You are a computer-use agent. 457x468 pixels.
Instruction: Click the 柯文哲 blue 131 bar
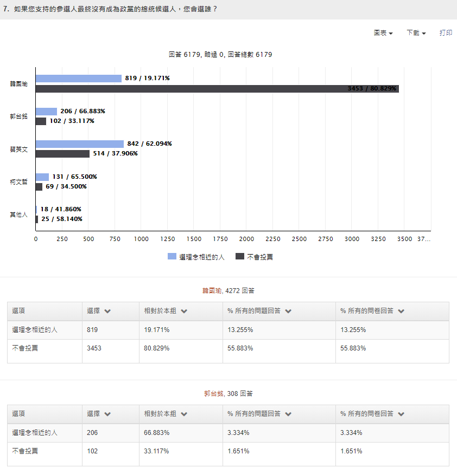[42, 177]
